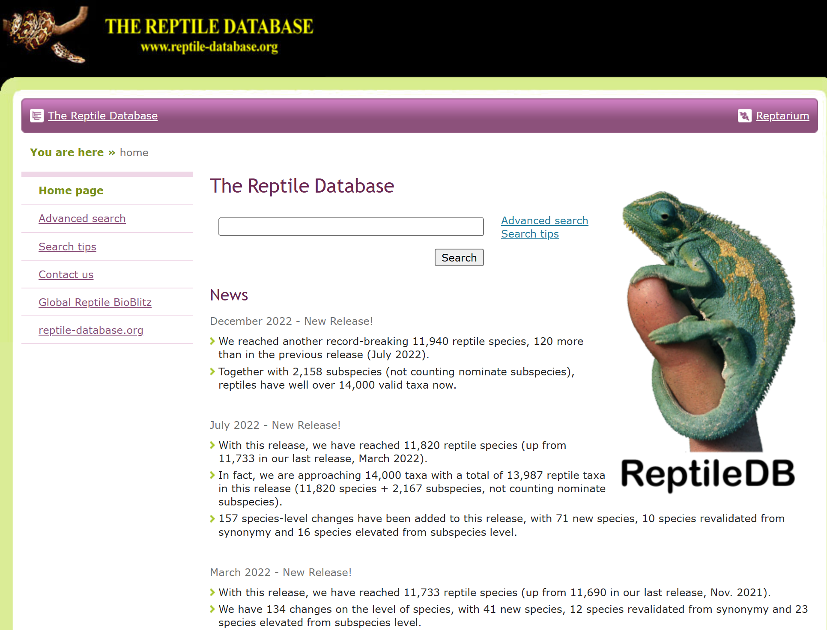Click the Reptarium icon in purple bar
This screenshot has height=630, width=827.
(744, 116)
